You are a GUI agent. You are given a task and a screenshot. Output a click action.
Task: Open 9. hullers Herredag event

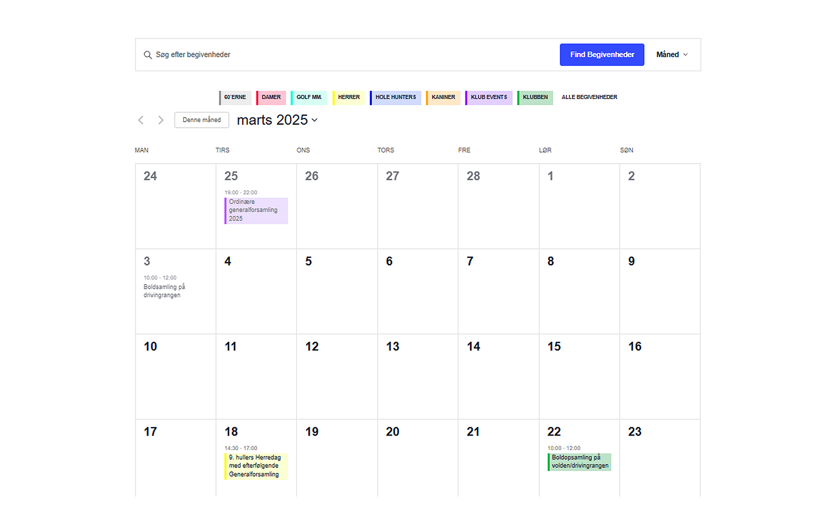pos(256,466)
